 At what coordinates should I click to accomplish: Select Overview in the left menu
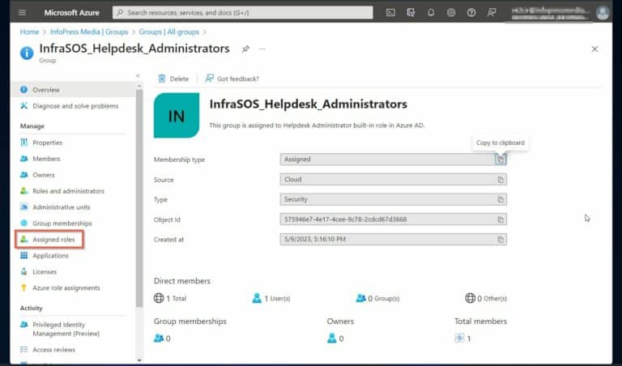click(x=73, y=90)
